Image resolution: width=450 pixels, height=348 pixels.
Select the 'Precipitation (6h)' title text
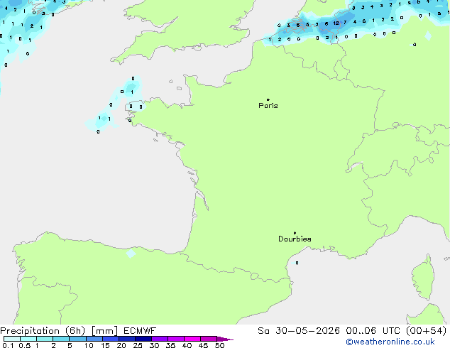[x=43, y=331]
